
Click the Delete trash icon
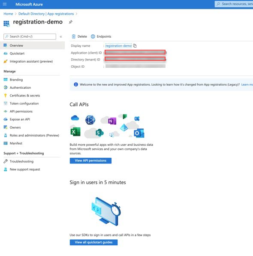pos(74,36)
